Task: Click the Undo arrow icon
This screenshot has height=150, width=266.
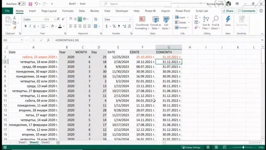Action: point(36,4)
